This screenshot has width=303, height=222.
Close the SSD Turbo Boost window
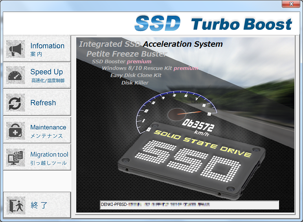tap(290, 4)
